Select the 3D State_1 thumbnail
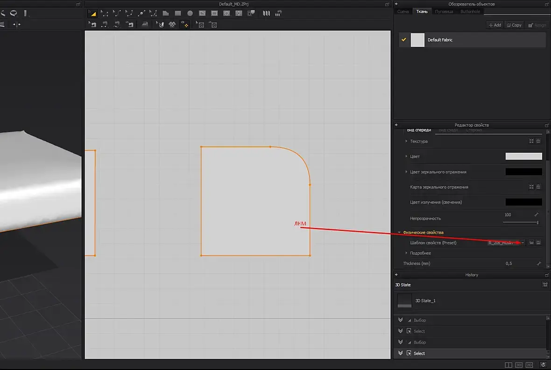 point(404,300)
